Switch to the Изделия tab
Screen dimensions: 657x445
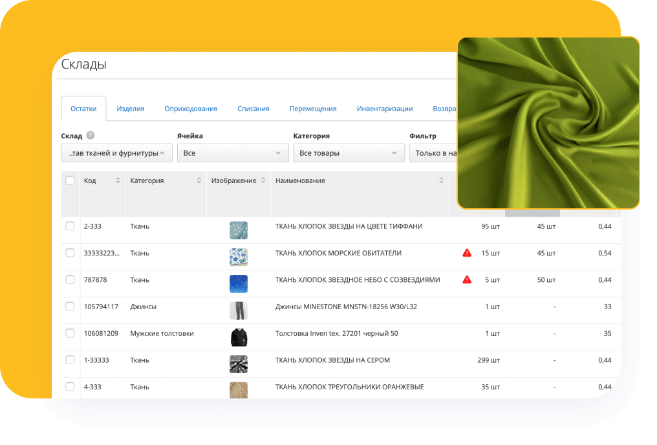tap(131, 109)
